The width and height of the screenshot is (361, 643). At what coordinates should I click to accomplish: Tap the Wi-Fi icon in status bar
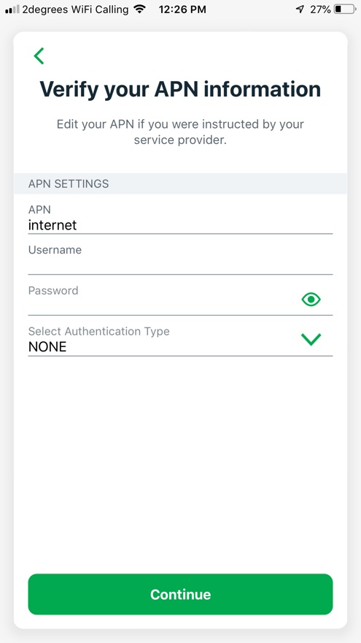(140, 9)
